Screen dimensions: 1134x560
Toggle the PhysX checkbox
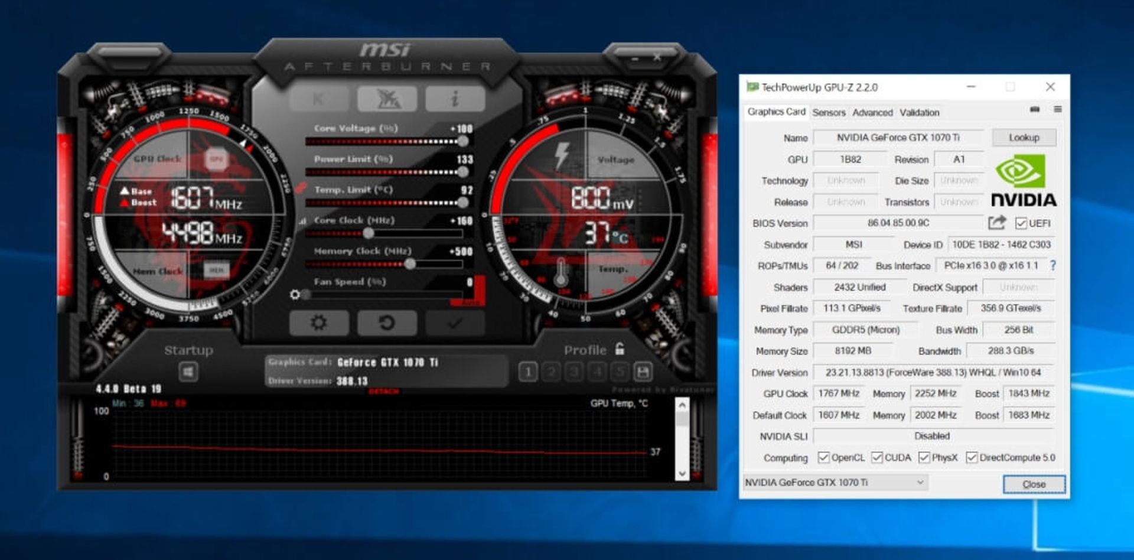(x=924, y=457)
